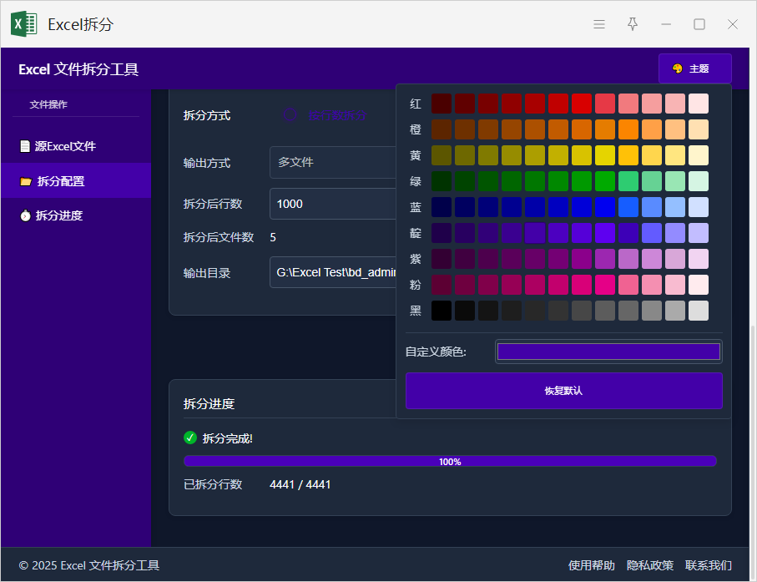The width and height of the screenshot is (757, 582).
Task: Click the palette icon on the theme button
Action: tap(678, 68)
